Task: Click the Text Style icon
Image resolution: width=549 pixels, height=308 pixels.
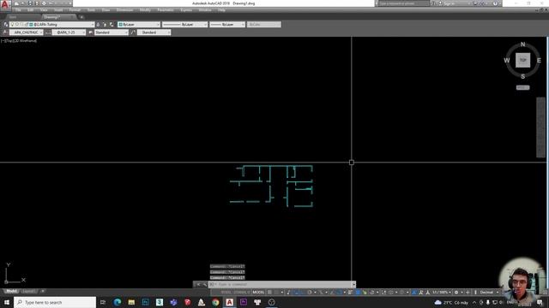Action: (x=5, y=33)
